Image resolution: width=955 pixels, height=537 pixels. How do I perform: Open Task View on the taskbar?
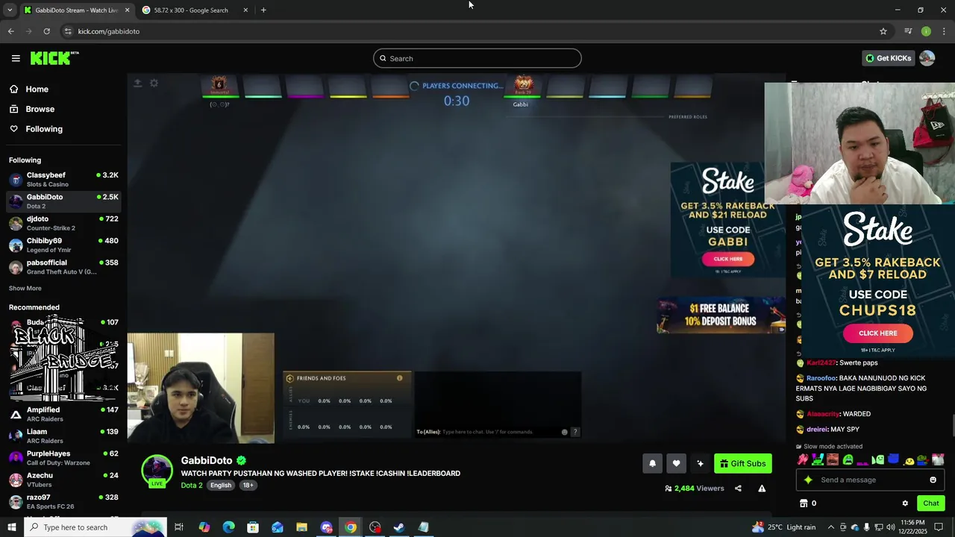pyautogui.click(x=179, y=527)
